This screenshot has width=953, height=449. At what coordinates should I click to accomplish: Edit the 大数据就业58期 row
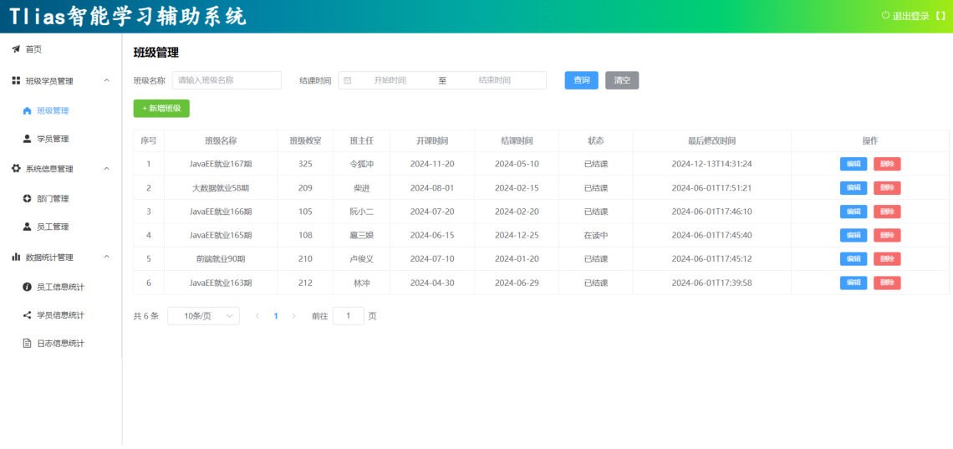(854, 188)
